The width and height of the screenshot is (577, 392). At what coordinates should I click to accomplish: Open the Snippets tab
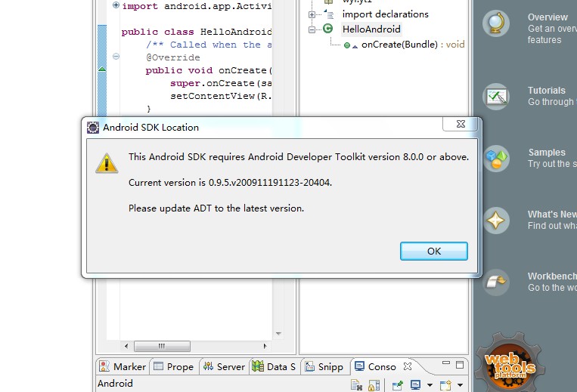(324, 366)
